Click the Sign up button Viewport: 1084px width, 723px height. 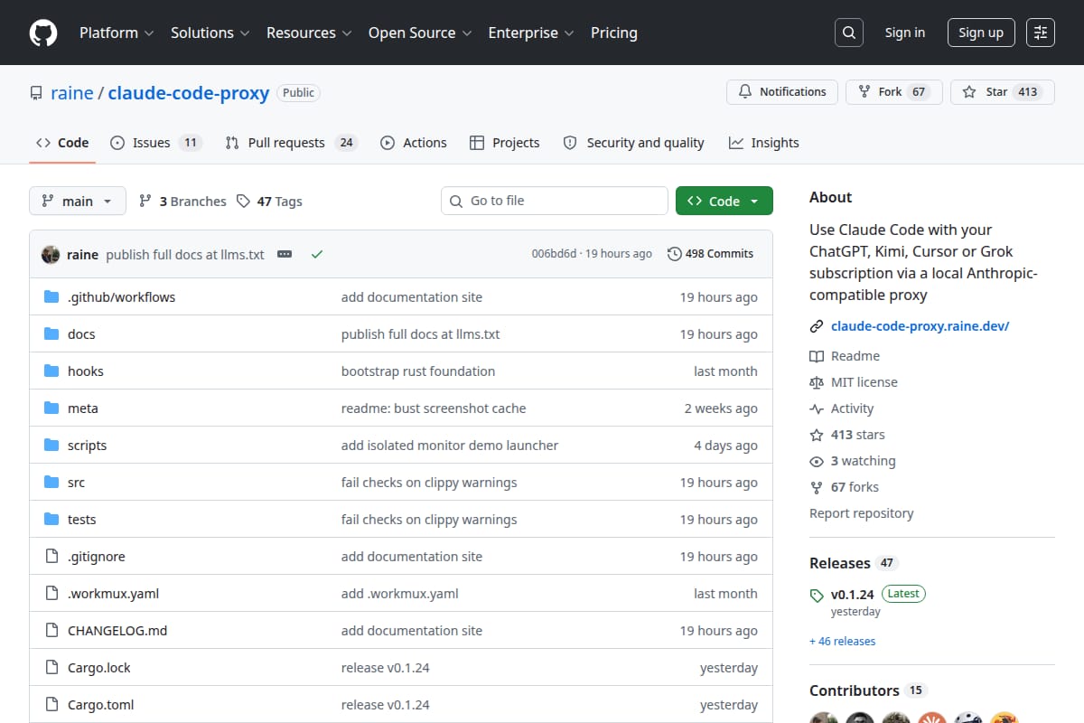click(x=981, y=33)
